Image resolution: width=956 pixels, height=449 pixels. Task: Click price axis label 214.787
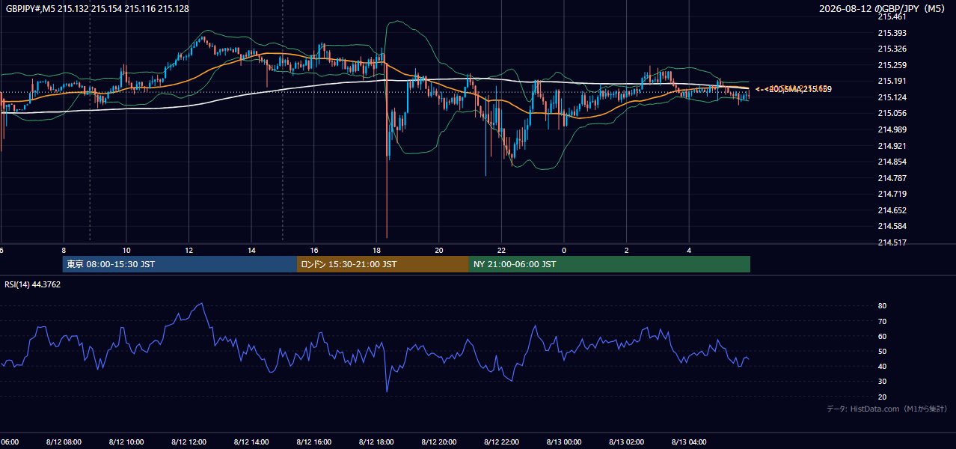coord(892,178)
